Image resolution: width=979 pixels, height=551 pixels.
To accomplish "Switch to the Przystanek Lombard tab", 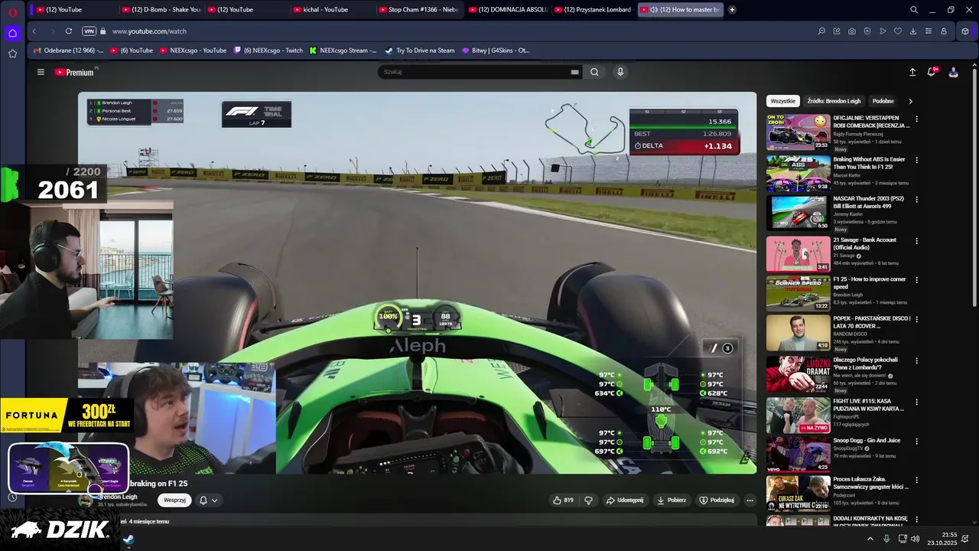I will [x=593, y=10].
